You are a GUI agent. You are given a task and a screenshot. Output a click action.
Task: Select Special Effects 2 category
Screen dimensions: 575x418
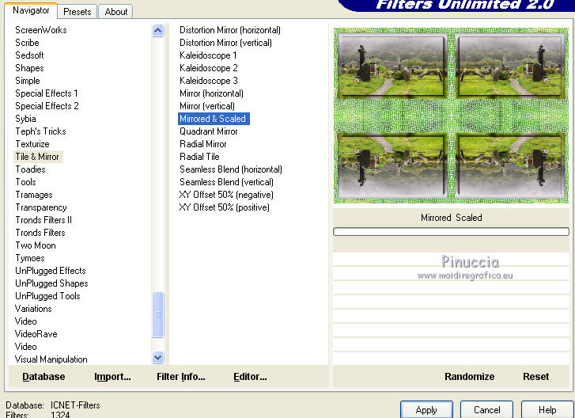[47, 106]
